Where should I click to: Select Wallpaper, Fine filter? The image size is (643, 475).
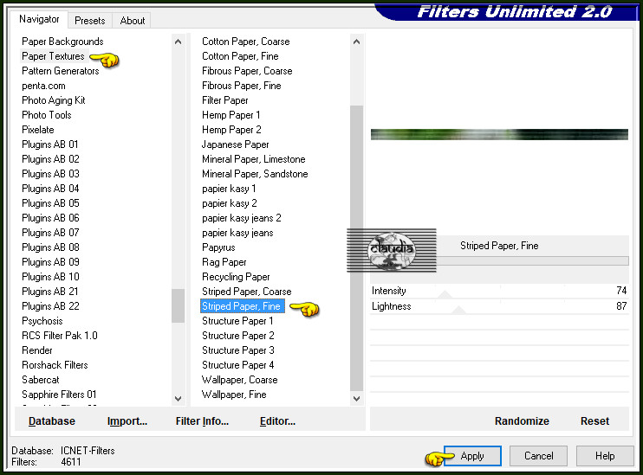[234, 395]
